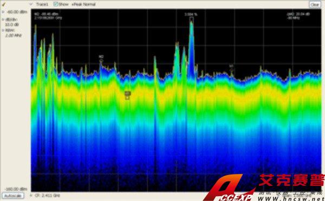Select the M1 marker on the trace

[231, 68]
